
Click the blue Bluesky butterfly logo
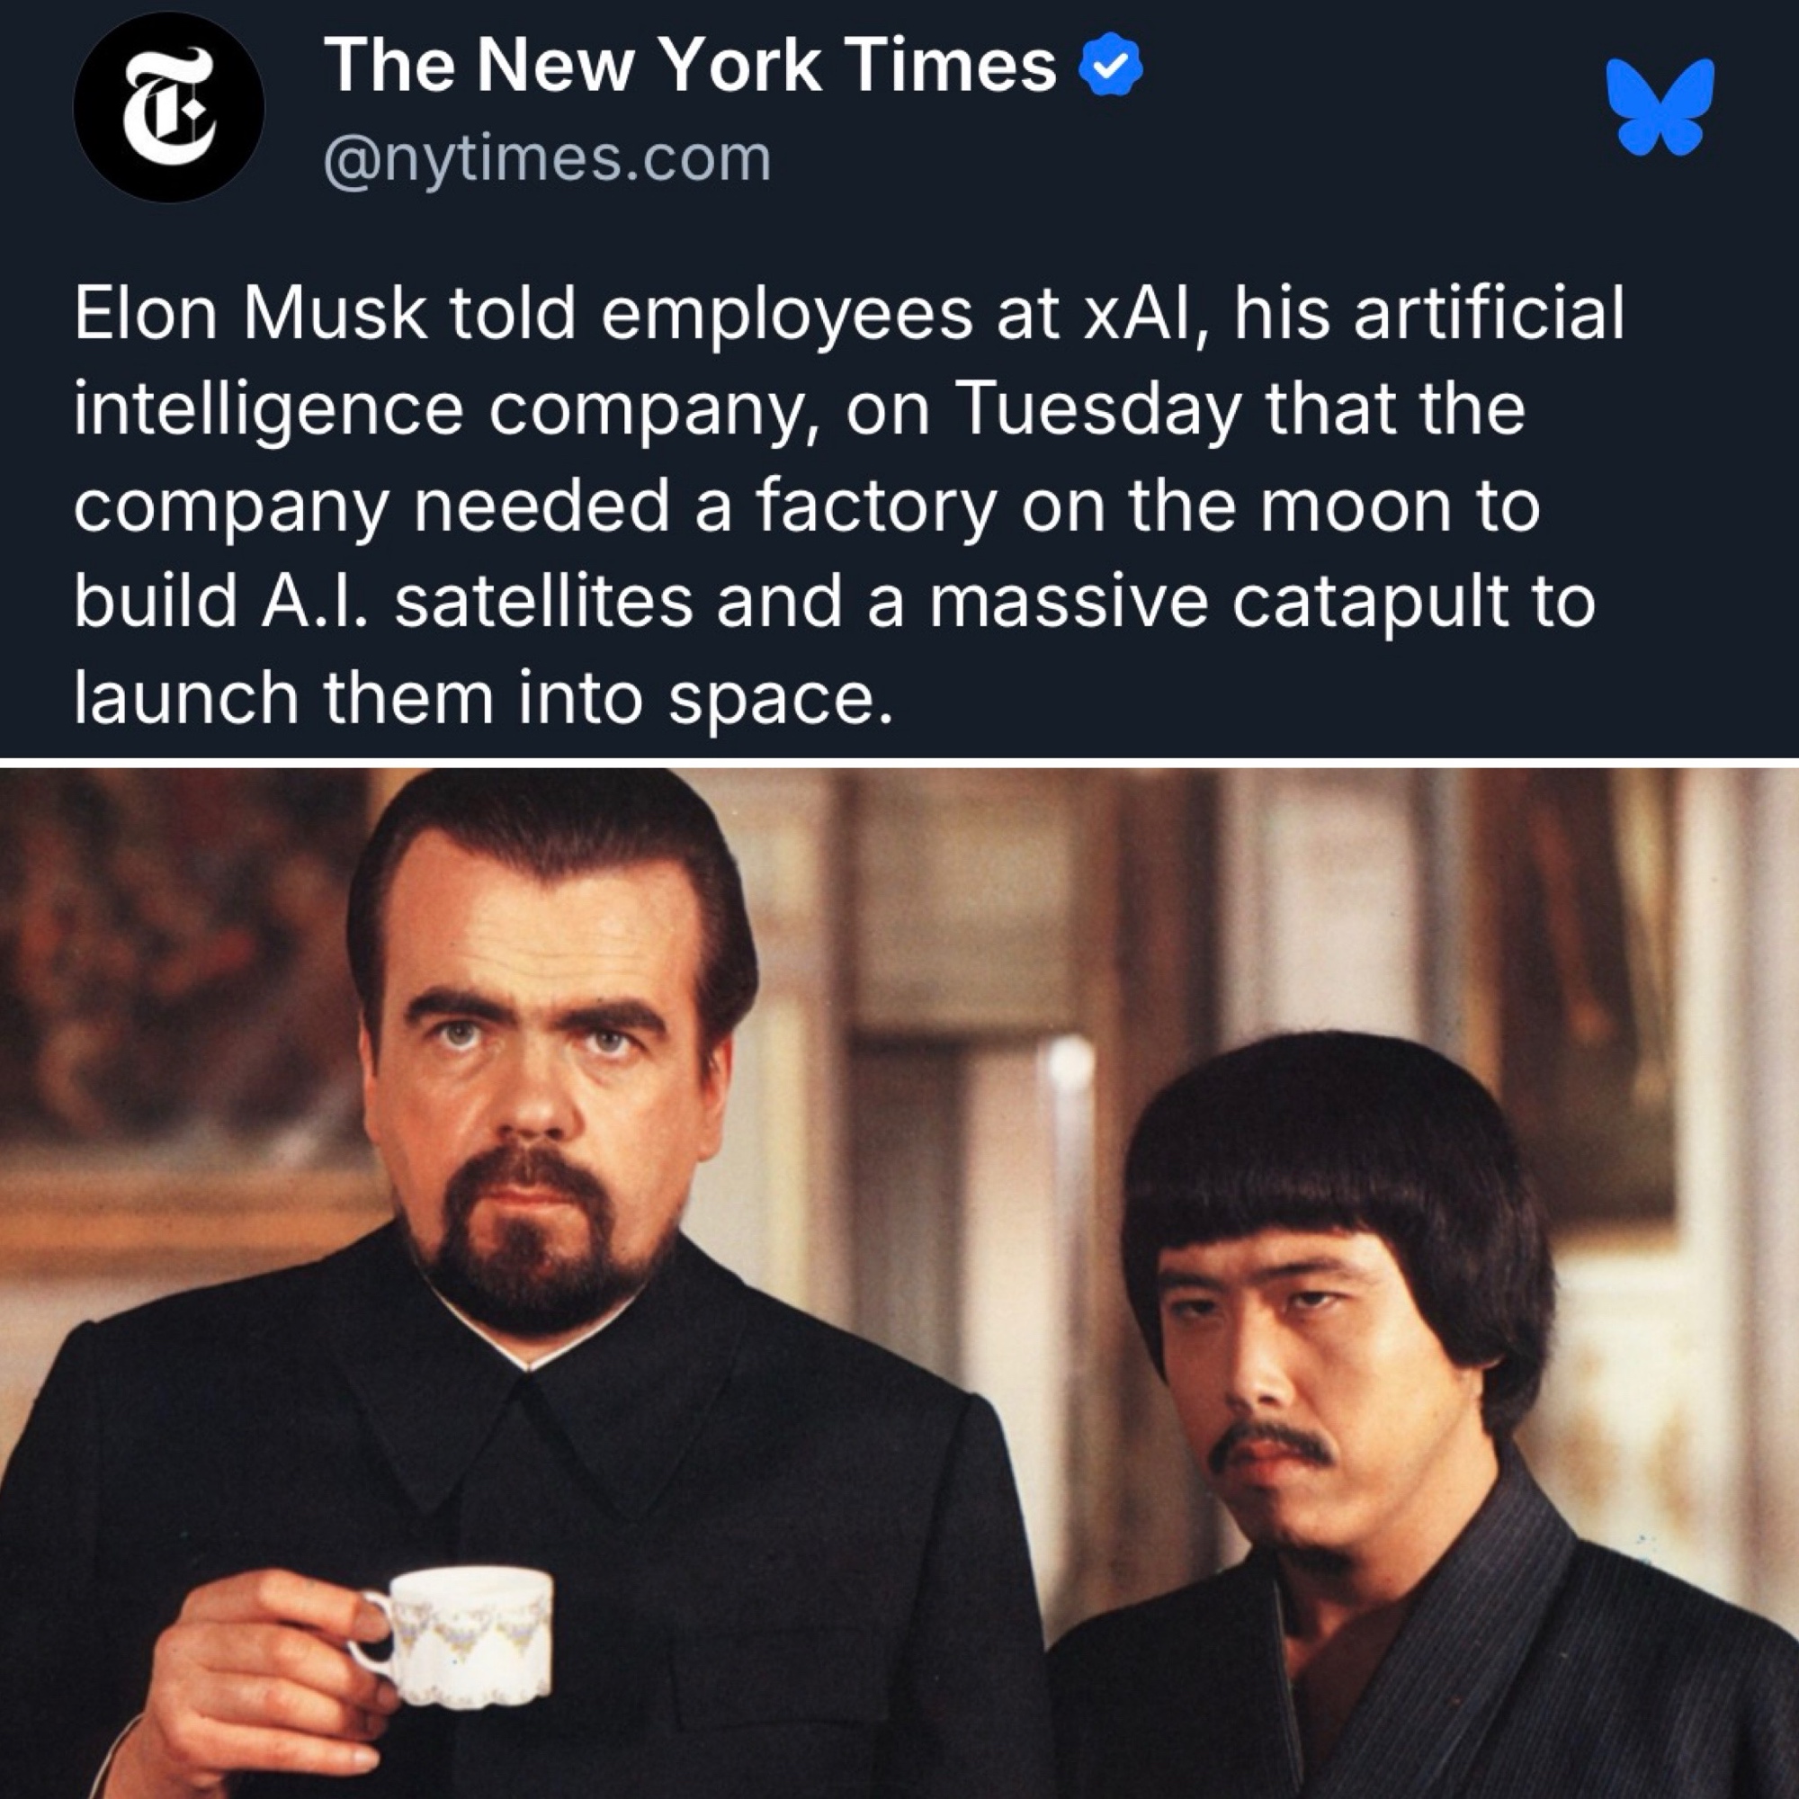[x=1660, y=106]
